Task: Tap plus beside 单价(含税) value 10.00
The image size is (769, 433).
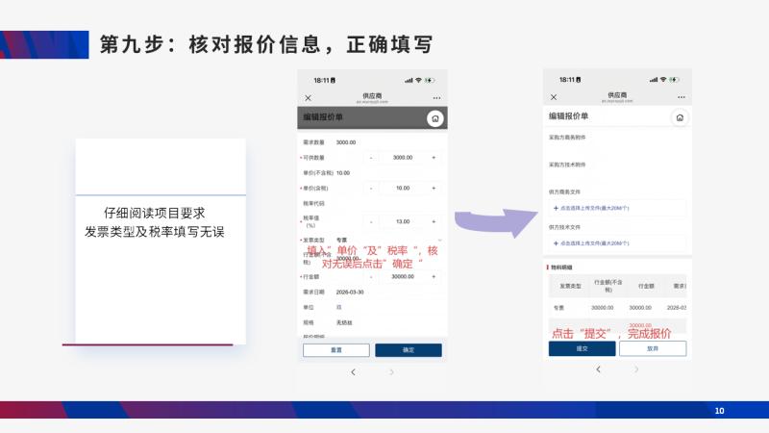Action: pyautogui.click(x=434, y=188)
